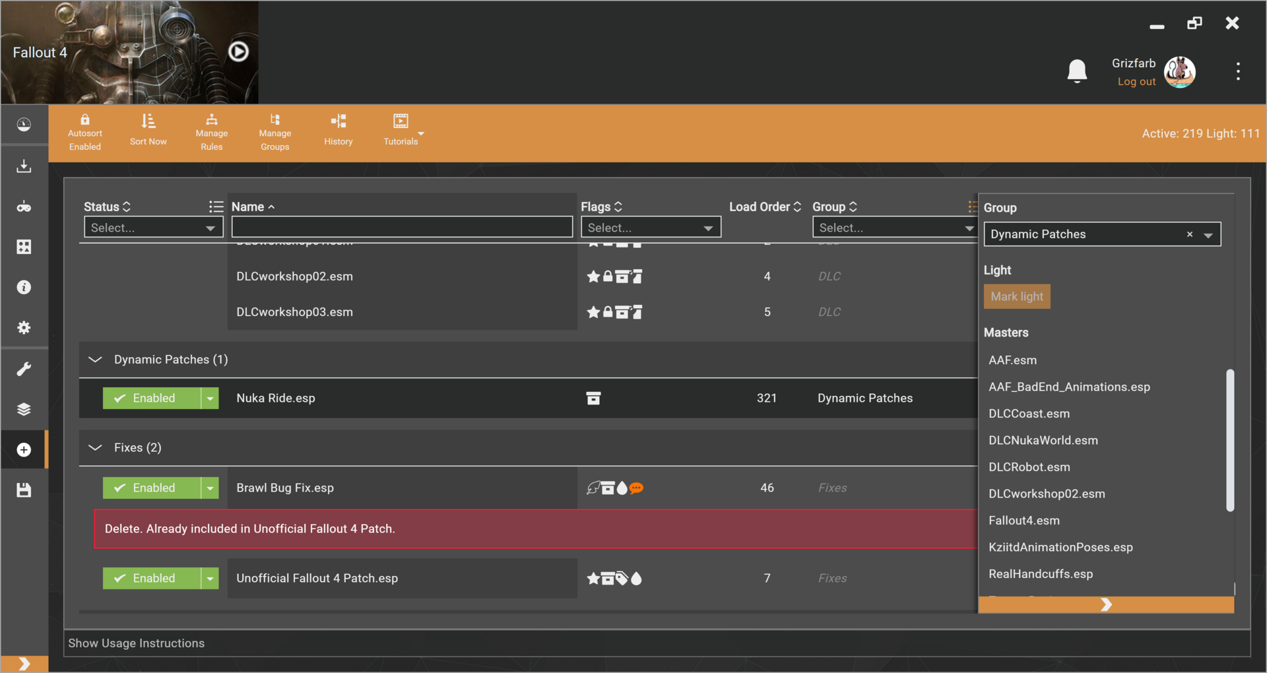
Task: Open Manage Groups
Action: coord(275,133)
